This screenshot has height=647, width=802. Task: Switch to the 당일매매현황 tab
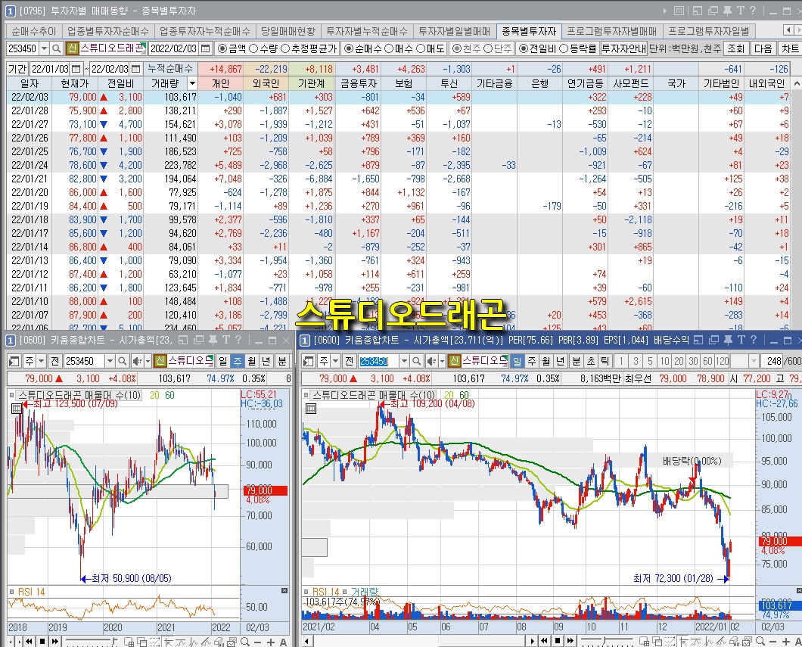(288, 31)
